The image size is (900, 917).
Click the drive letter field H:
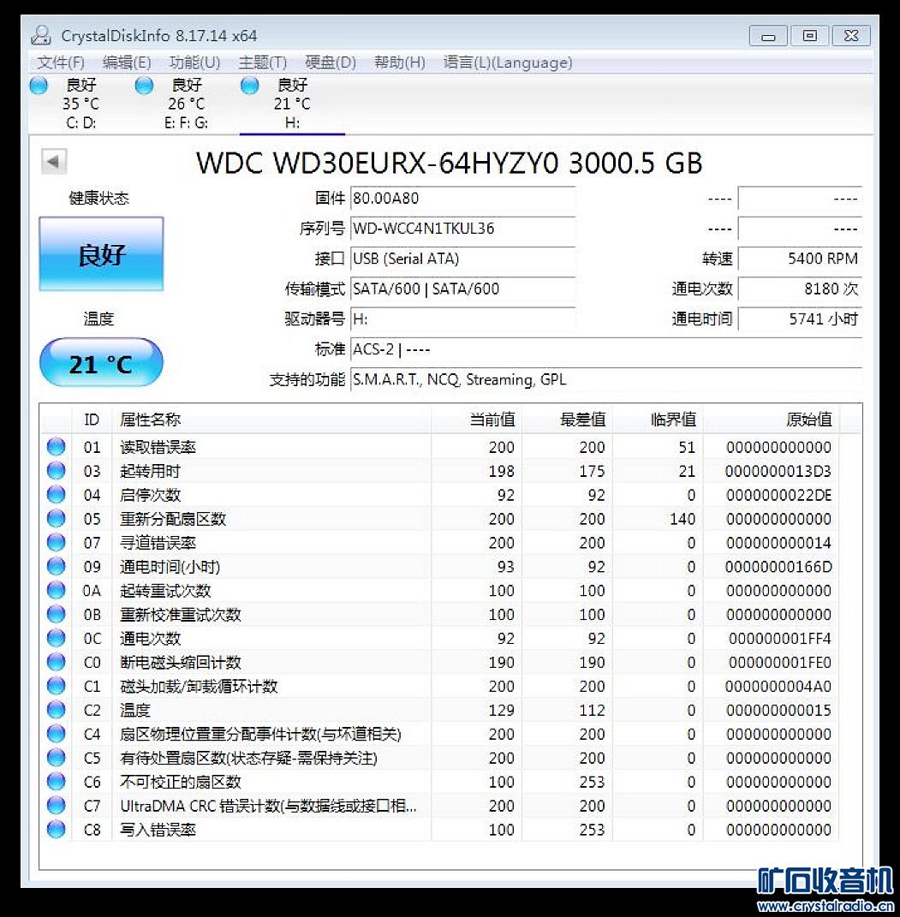[462, 319]
